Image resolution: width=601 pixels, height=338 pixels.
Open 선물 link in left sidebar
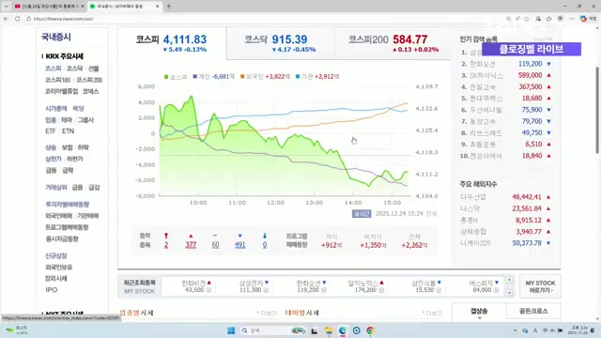(x=94, y=69)
